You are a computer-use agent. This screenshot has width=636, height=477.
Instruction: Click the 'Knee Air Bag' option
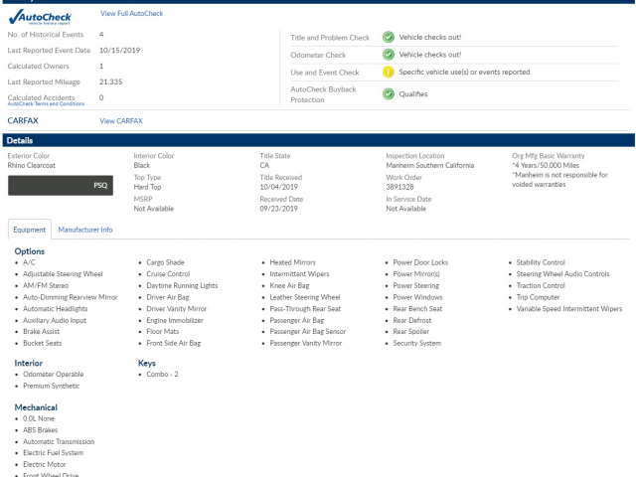pyautogui.click(x=289, y=286)
